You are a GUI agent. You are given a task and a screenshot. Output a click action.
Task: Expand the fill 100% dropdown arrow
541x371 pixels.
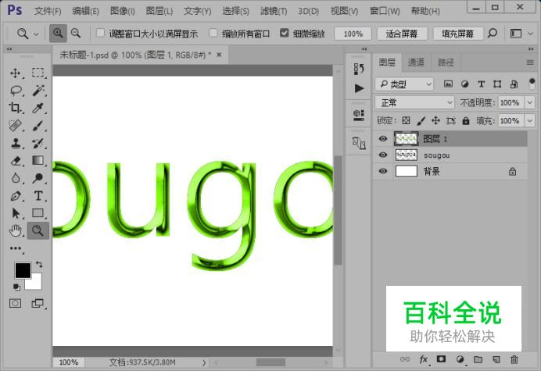coord(529,121)
